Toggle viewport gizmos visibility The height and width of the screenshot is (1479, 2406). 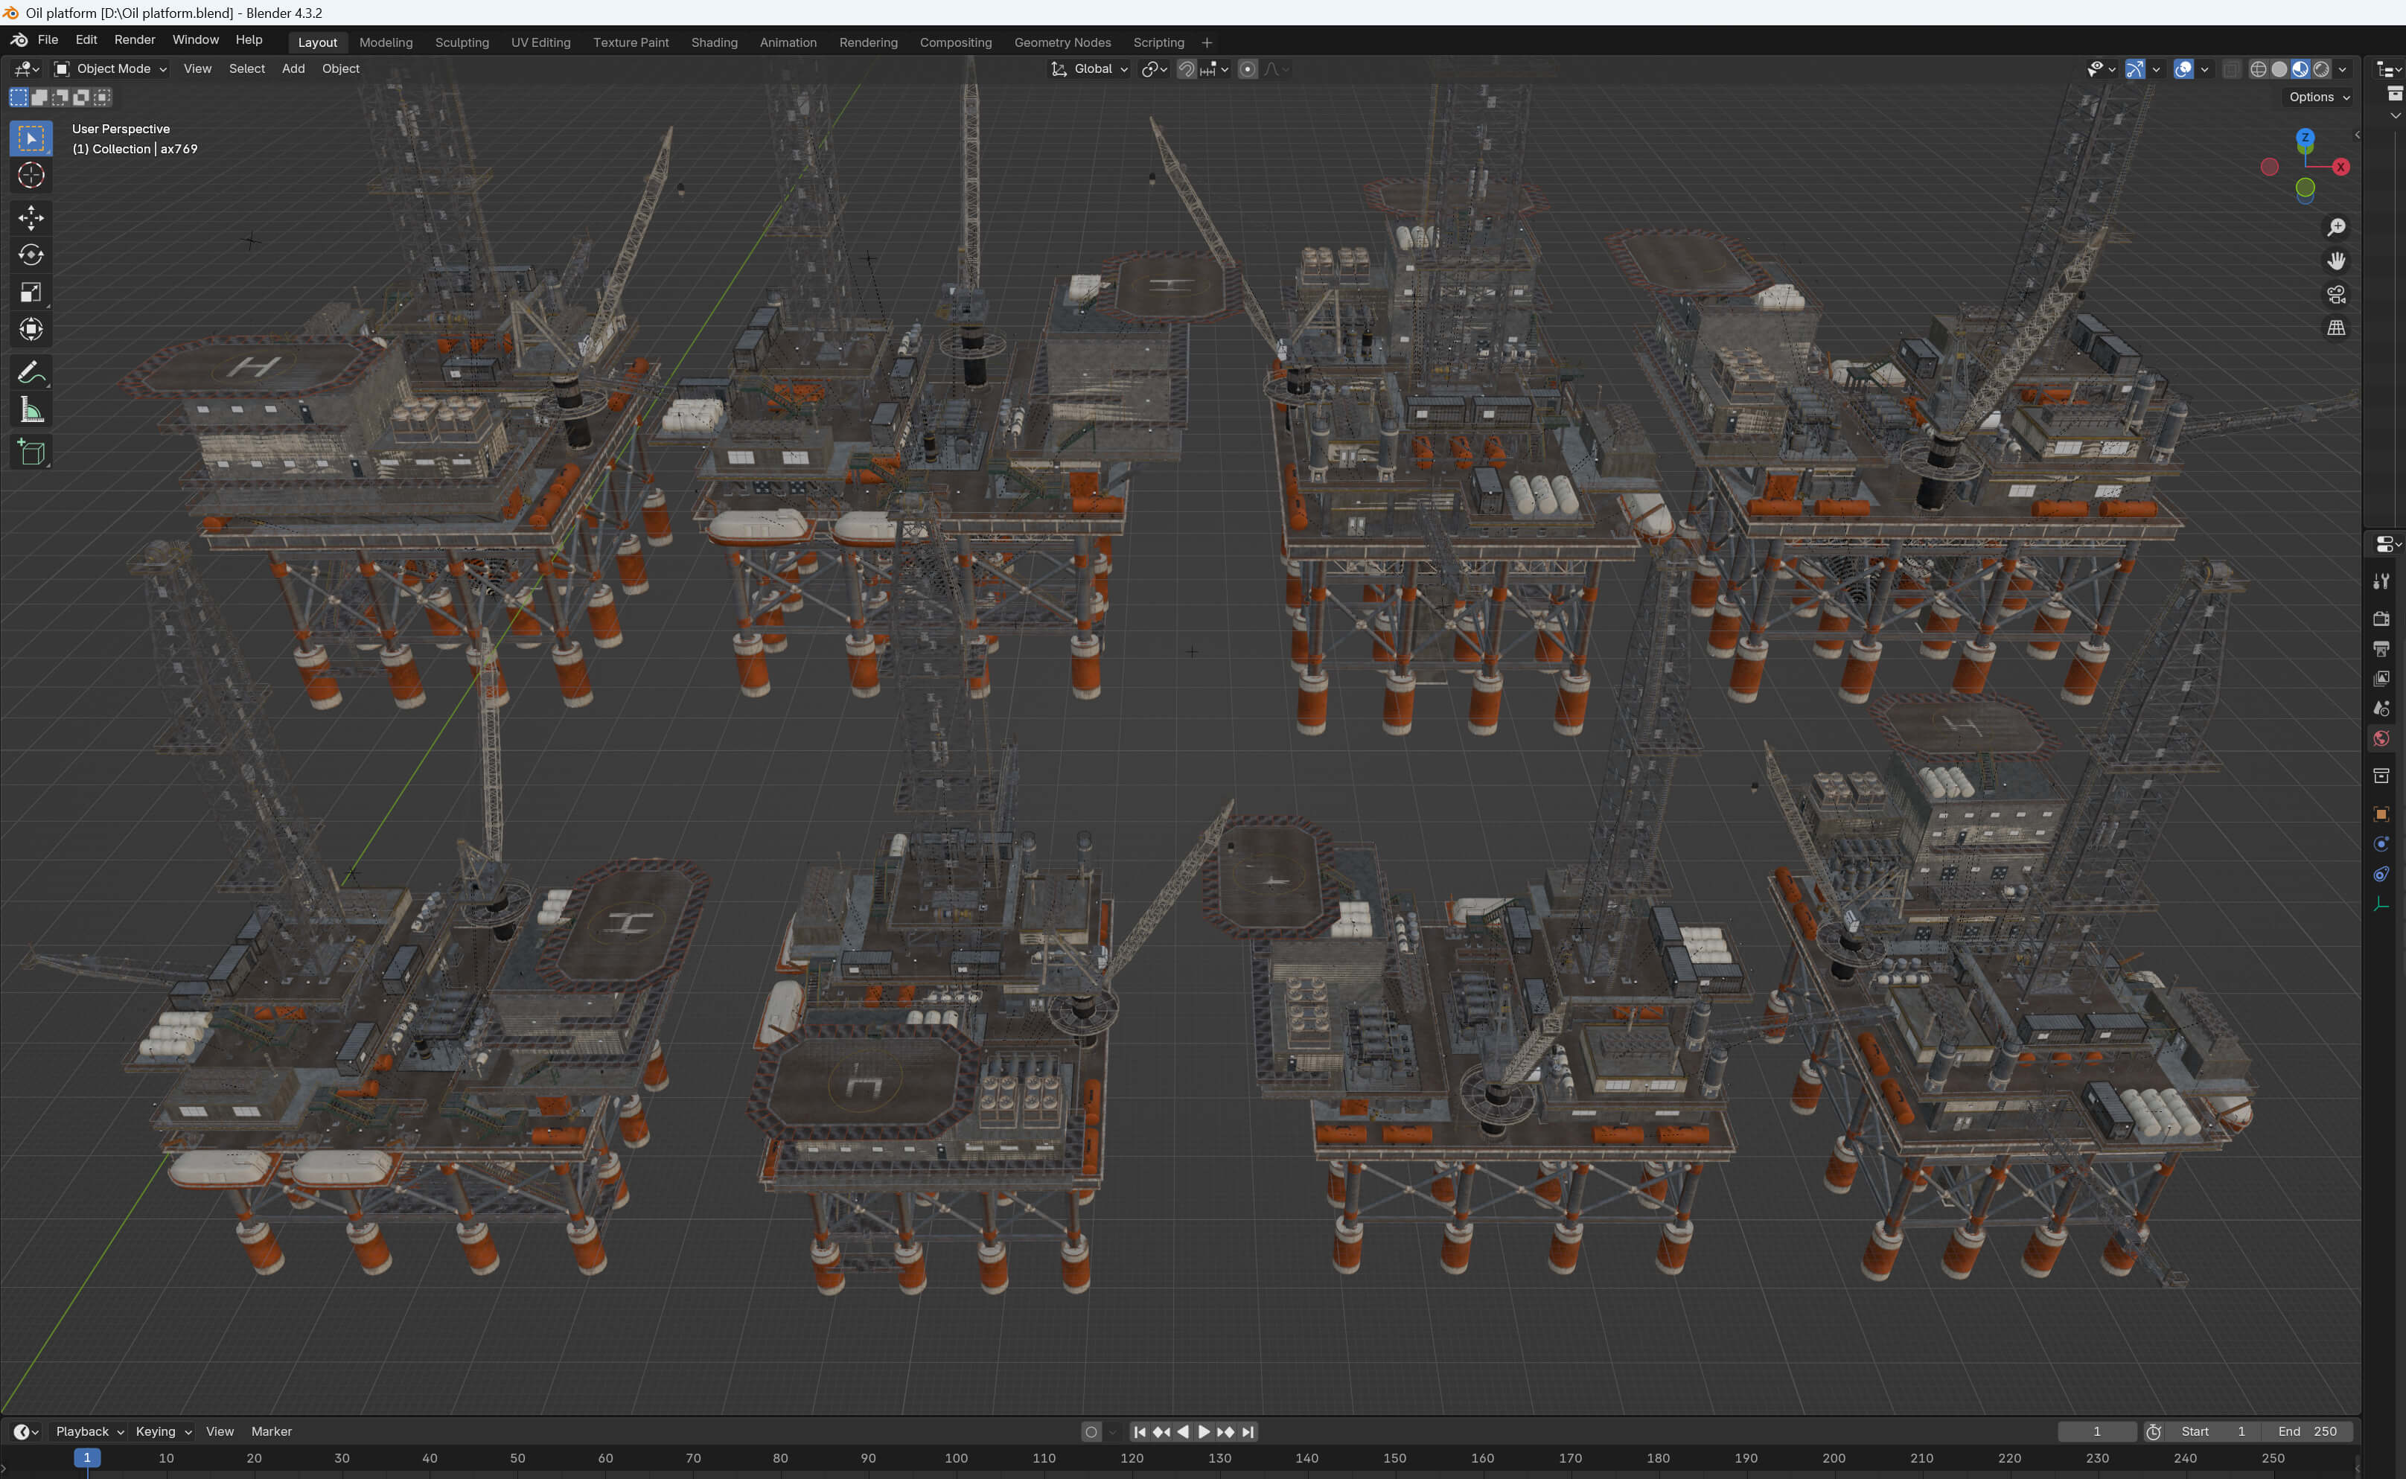(2134, 68)
